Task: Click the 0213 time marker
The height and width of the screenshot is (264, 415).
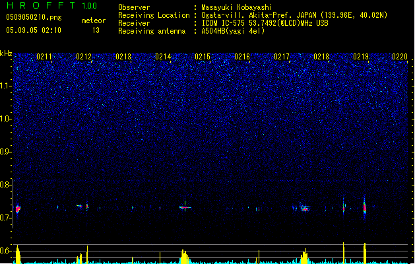Action: [123, 57]
